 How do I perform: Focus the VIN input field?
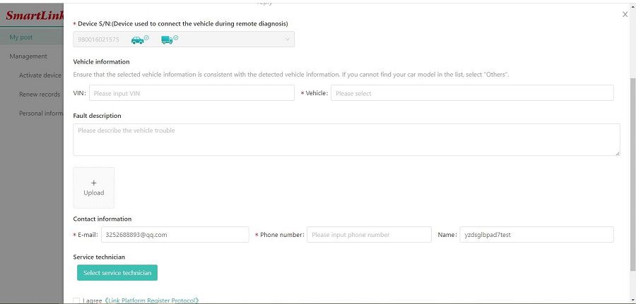pos(192,93)
